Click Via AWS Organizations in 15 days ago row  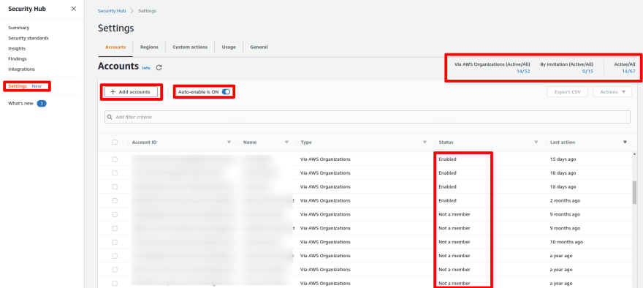pos(326,159)
